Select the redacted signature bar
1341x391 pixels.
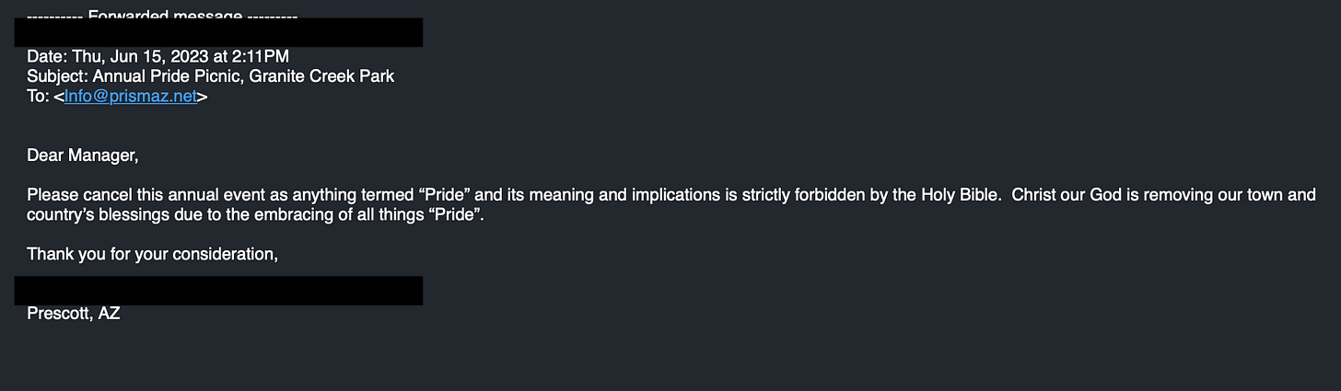(x=219, y=291)
